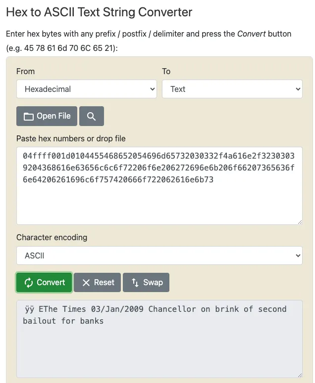Open the To Text dropdown

click(232, 89)
